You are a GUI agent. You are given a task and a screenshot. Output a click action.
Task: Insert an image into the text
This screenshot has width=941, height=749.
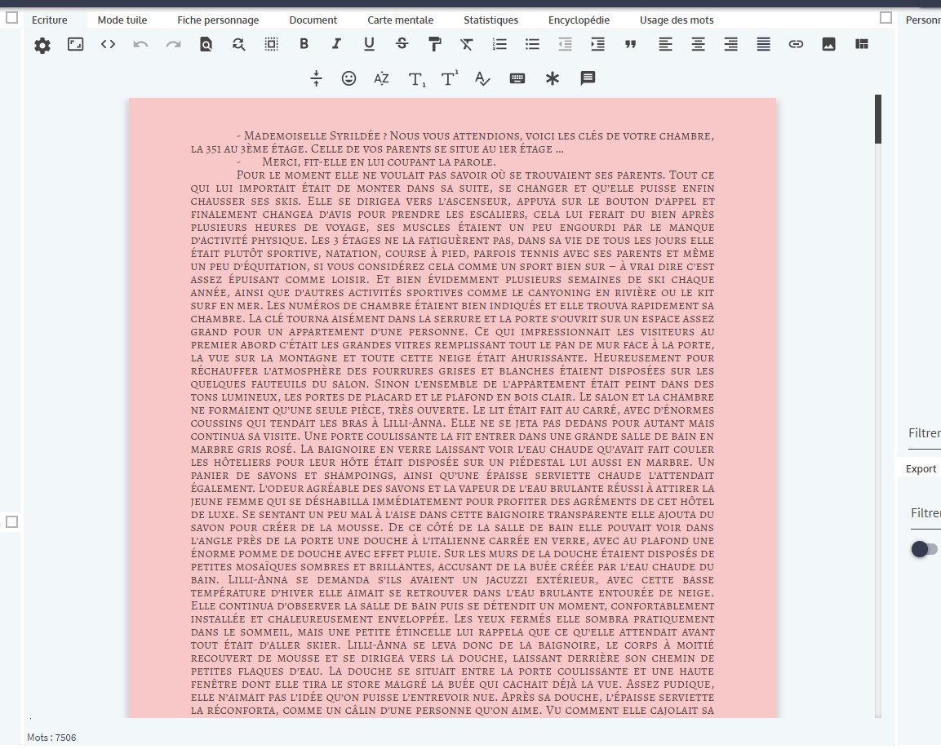coord(828,45)
